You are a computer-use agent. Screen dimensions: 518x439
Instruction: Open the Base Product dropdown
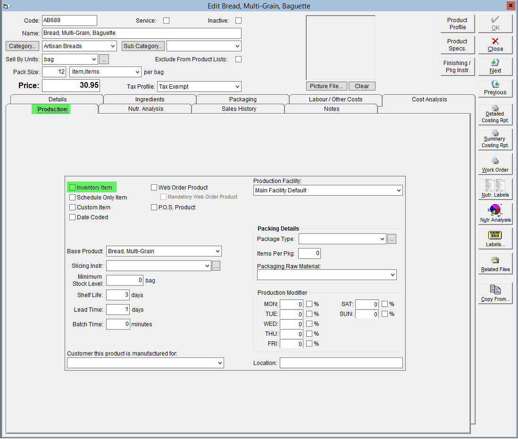click(x=217, y=251)
